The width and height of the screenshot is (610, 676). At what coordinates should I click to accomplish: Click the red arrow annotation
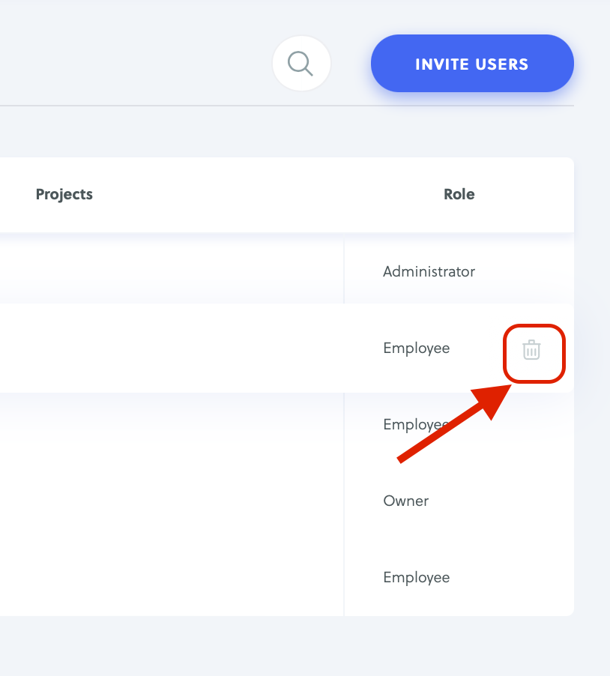pos(454,423)
